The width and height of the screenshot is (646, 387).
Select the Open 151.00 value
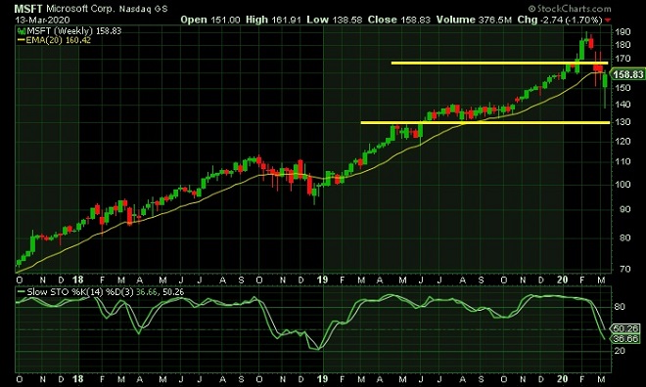coord(210,20)
